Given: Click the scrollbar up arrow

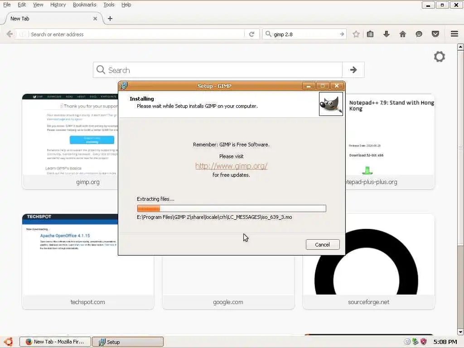Looking at the screenshot, I should 460,47.
